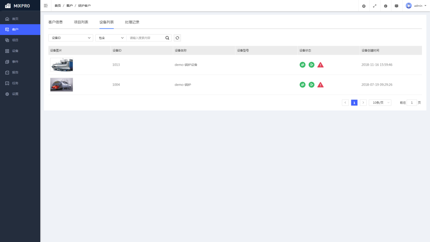Image resolution: width=430 pixels, height=242 pixels.
Task: Switch to the 处理记录 tab
Action: pos(132,22)
